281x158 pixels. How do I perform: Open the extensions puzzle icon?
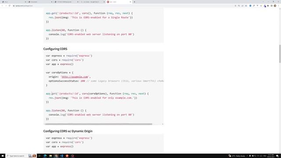point(268,6)
